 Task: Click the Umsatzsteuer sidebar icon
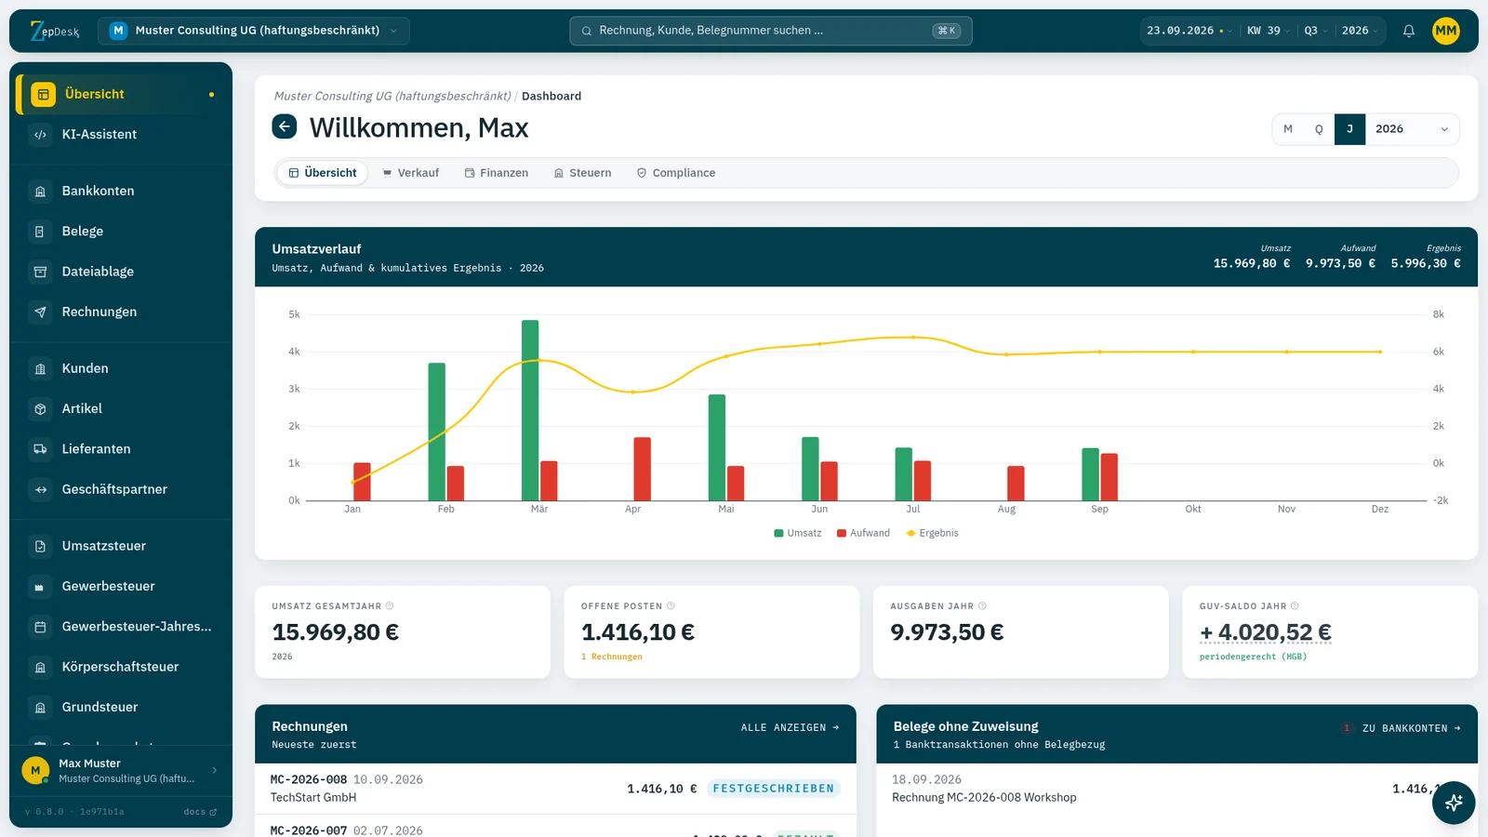pyautogui.click(x=40, y=546)
